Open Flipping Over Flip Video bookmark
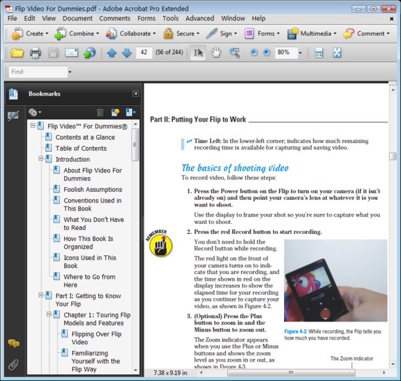This screenshot has height=381, width=401. (x=96, y=338)
